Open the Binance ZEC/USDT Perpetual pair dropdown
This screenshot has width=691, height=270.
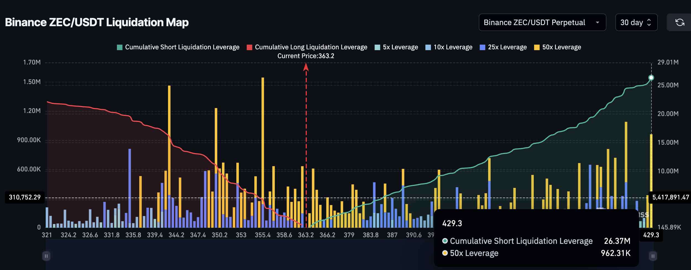[x=542, y=22]
